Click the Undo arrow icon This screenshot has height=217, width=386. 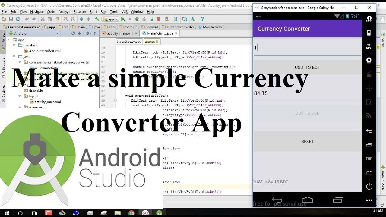(27, 19)
